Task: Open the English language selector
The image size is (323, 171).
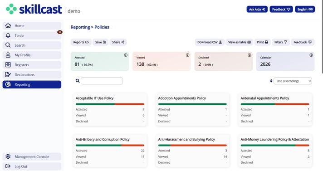Action: (x=305, y=9)
